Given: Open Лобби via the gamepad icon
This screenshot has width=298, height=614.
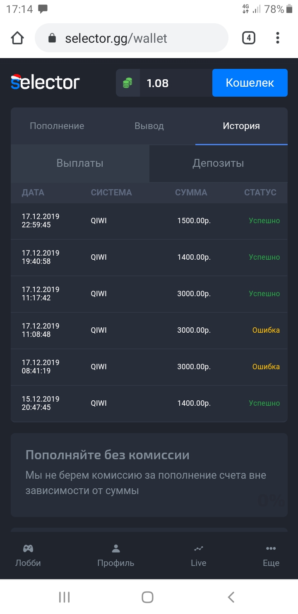Looking at the screenshot, I should tap(28, 548).
